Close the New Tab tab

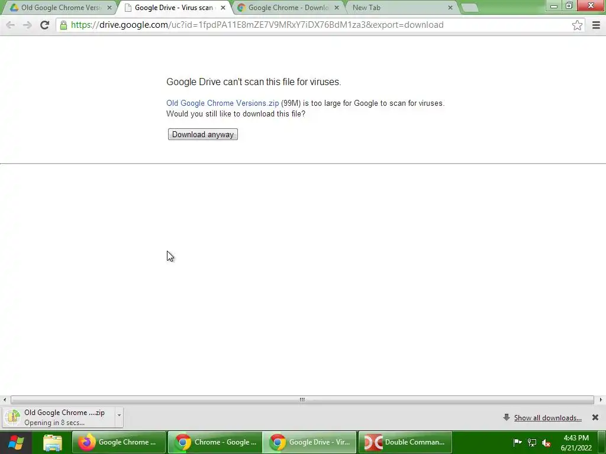(450, 8)
